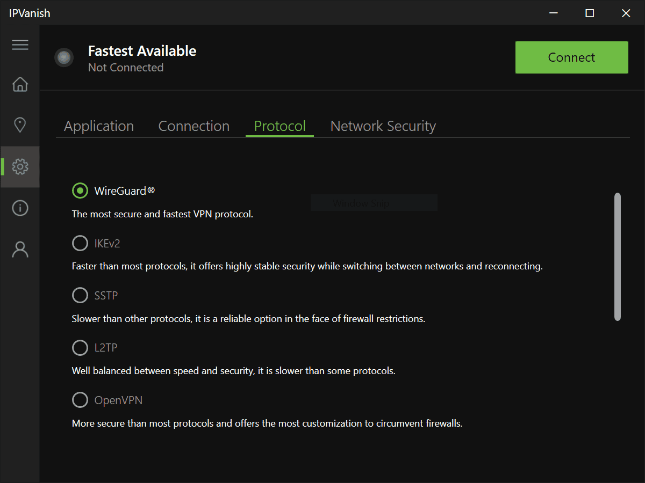Click the IPVanish window title text
645x483 pixels.
30,13
